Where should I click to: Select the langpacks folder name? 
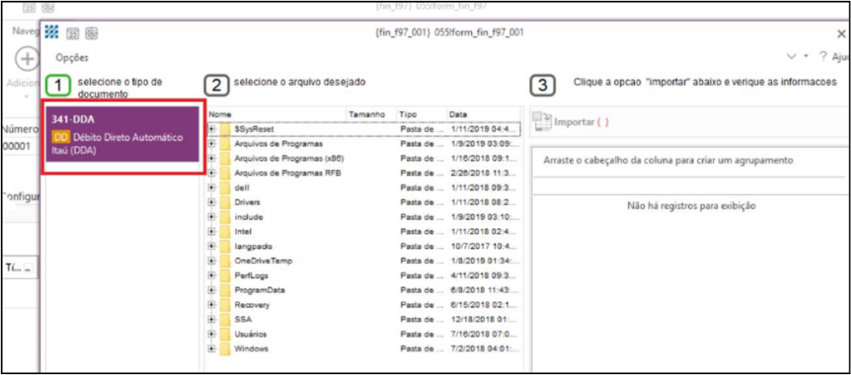[x=253, y=247]
